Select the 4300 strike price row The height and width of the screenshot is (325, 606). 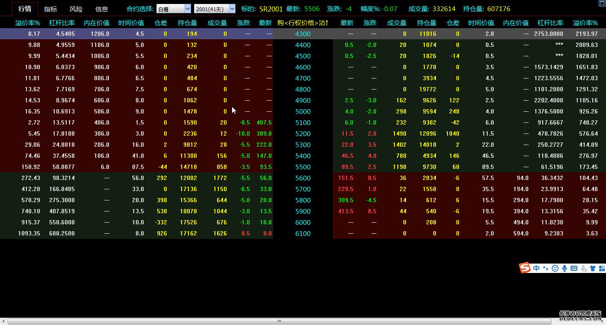pyautogui.click(x=303, y=34)
